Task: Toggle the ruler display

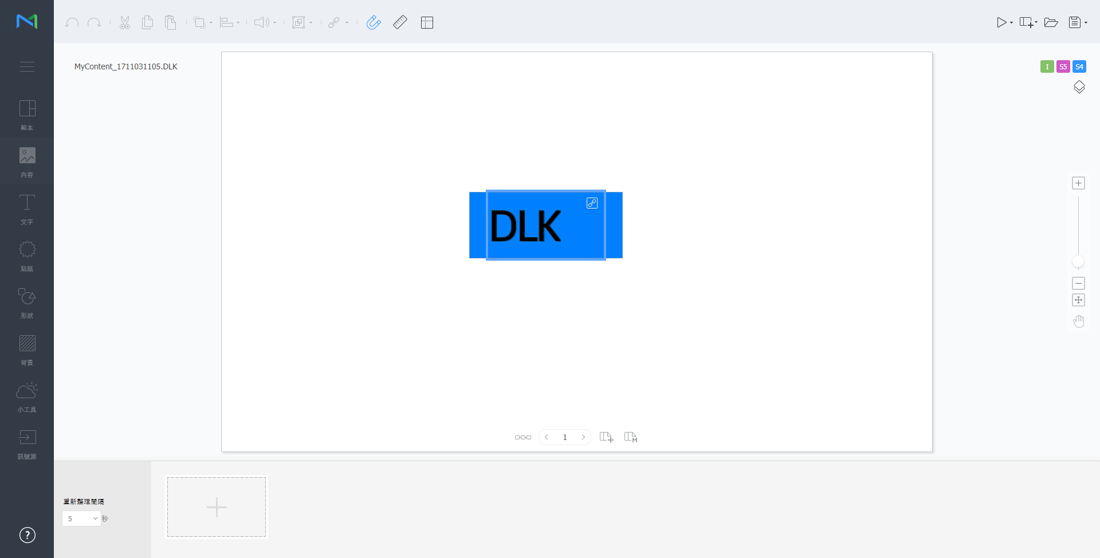Action: (400, 22)
